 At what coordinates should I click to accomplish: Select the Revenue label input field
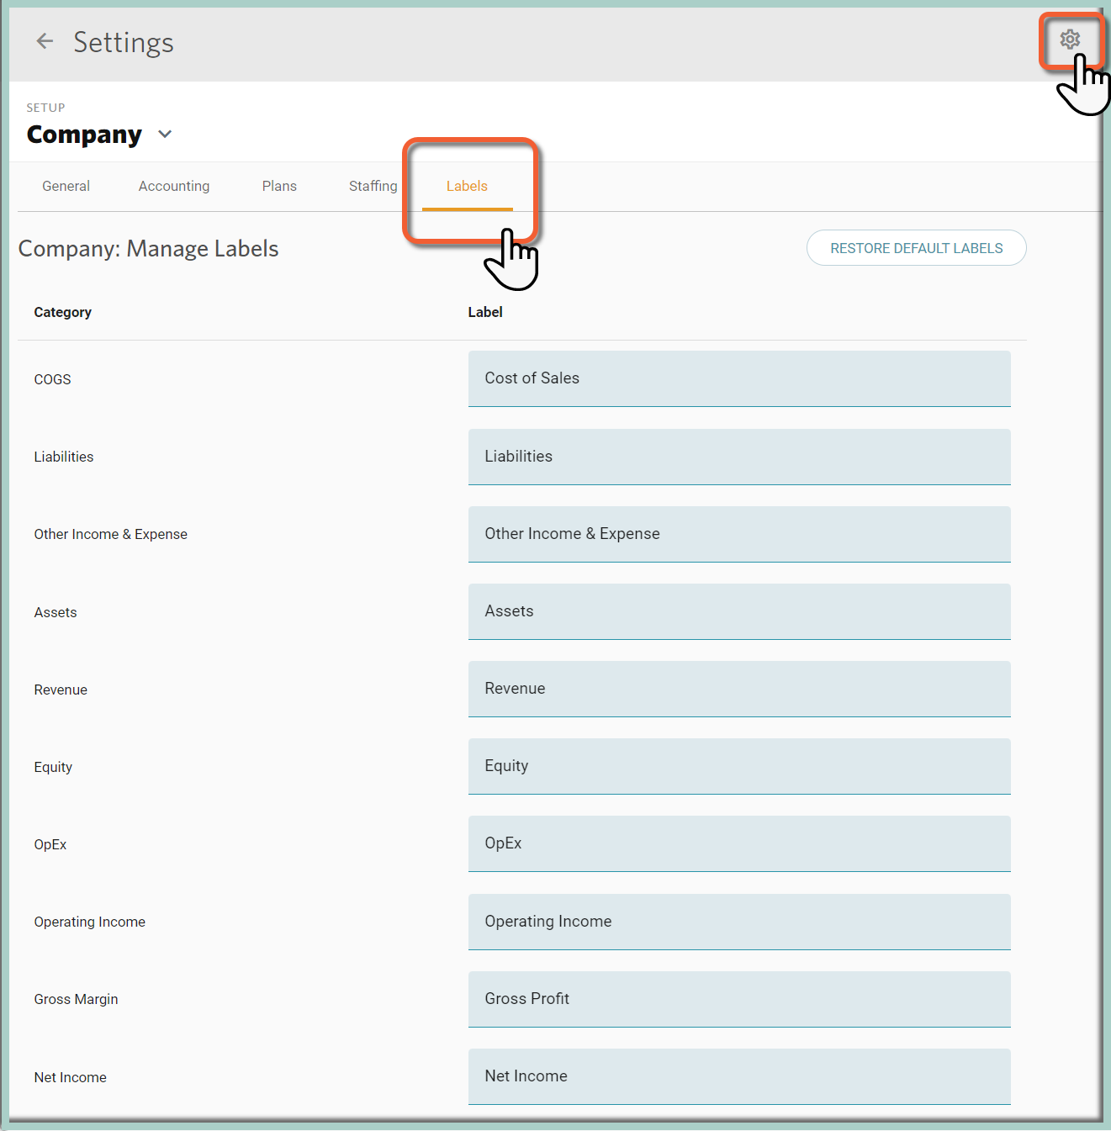pos(739,689)
